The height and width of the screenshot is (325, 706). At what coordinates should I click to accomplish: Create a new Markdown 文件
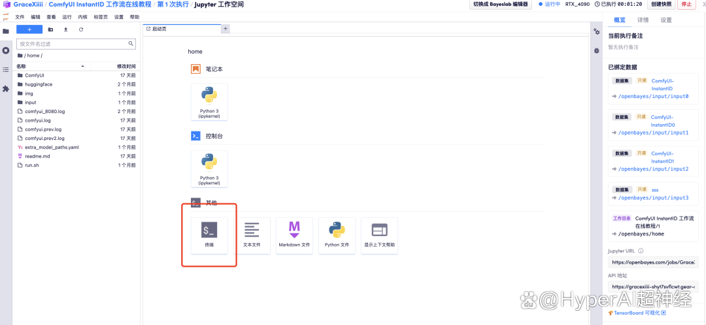point(294,235)
